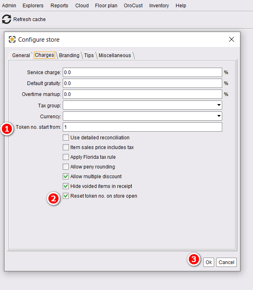The width and height of the screenshot is (253, 290).
Task: Open the OroCust menu
Action: tap(133, 6)
